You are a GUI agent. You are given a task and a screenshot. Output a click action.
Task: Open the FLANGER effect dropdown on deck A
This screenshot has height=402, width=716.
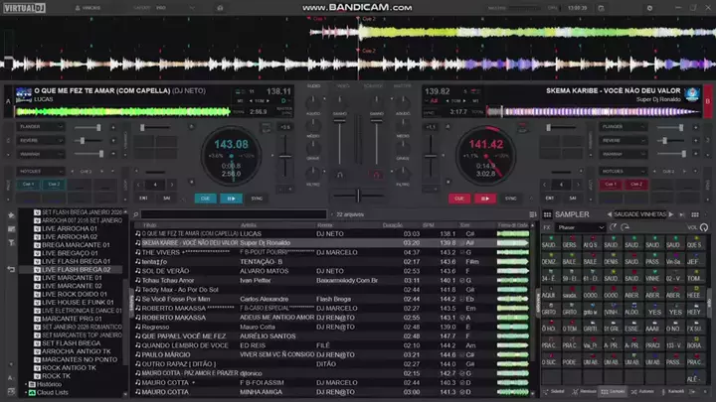coord(42,127)
